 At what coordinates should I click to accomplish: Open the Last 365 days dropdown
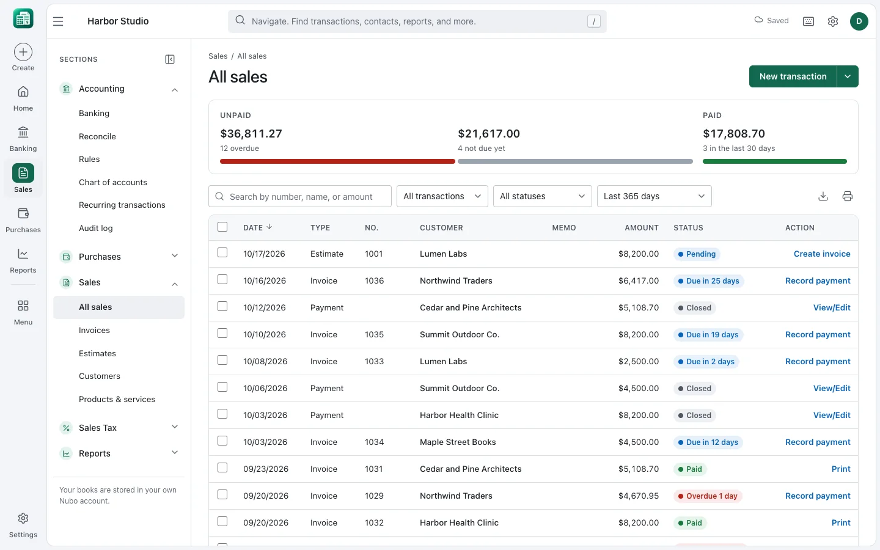point(654,196)
